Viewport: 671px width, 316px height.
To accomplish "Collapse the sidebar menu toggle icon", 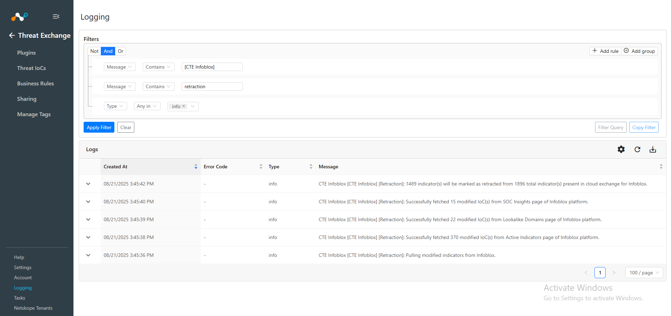I will point(56,16).
